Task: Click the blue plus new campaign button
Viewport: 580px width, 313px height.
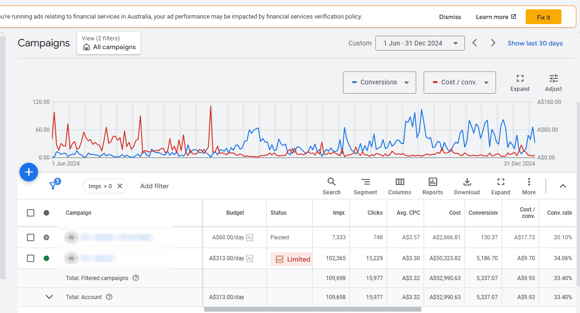Action: click(x=29, y=172)
